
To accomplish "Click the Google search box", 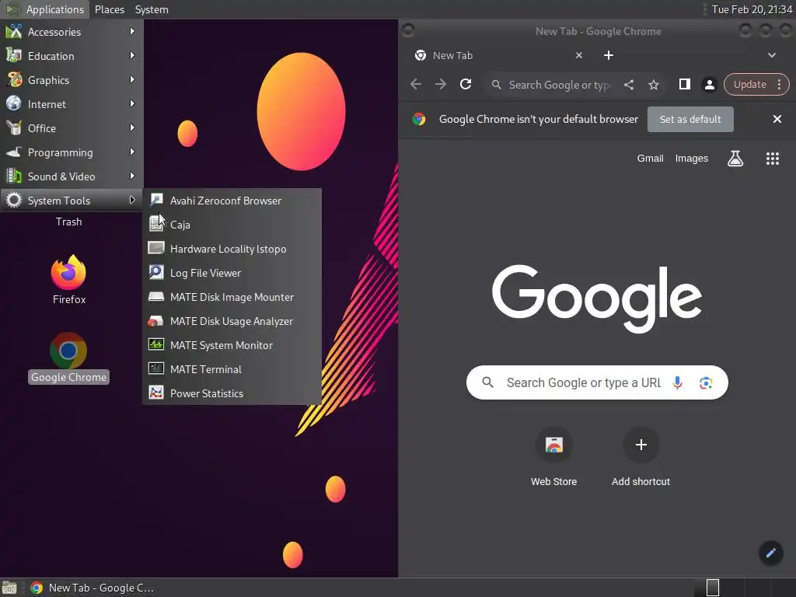I will point(597,382).
